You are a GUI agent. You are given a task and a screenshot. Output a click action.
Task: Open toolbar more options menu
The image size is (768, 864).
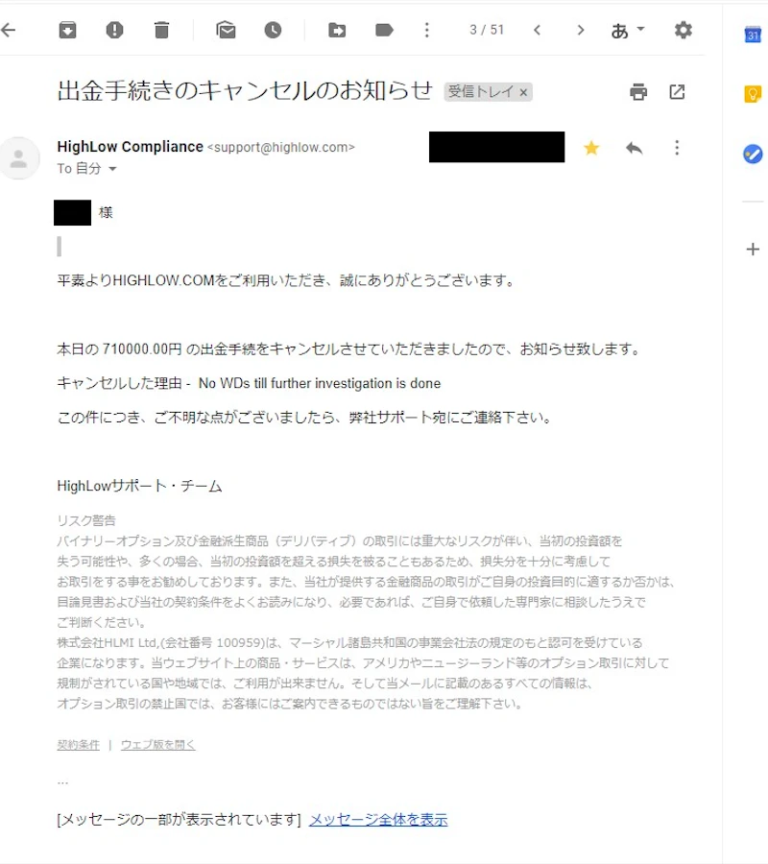pyautogui.click(x=427, y=30)
